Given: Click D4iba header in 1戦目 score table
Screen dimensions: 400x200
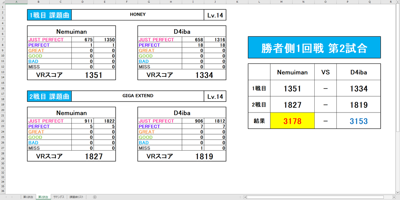Looking at the screenshot, I should click(182, 31).
